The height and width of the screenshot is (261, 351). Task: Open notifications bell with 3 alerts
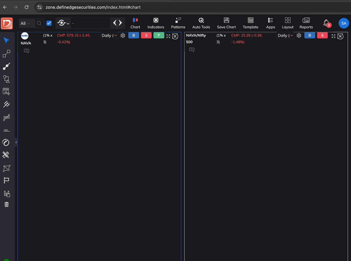coord(327,23)
